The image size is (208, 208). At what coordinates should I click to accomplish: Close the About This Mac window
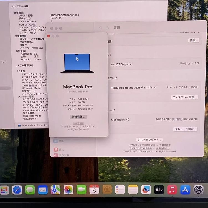(49, 36)
